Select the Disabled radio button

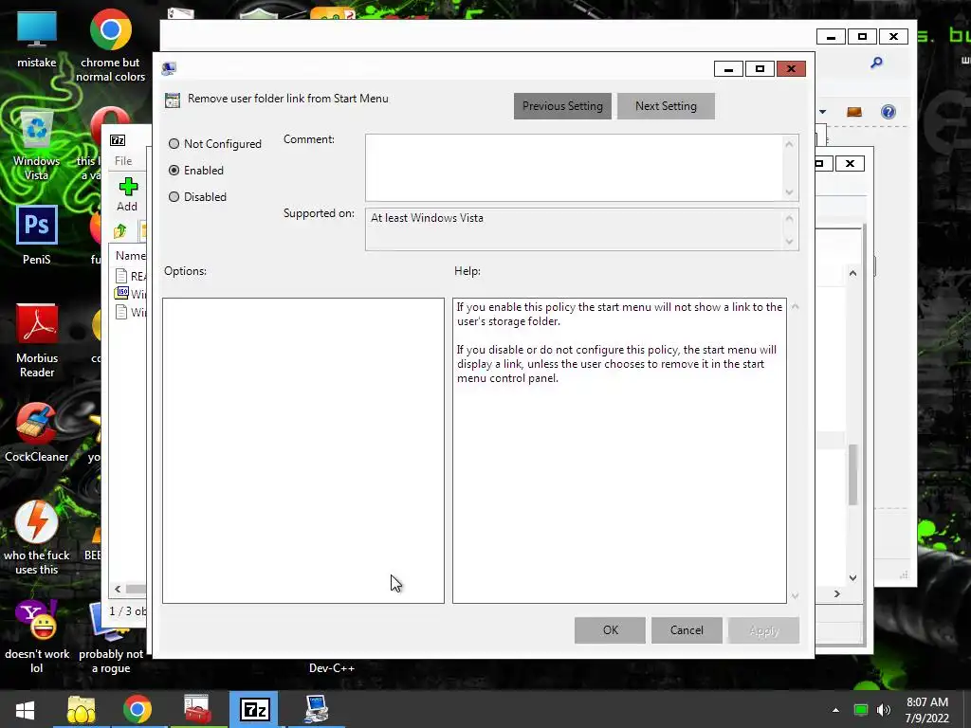[174, 197]
